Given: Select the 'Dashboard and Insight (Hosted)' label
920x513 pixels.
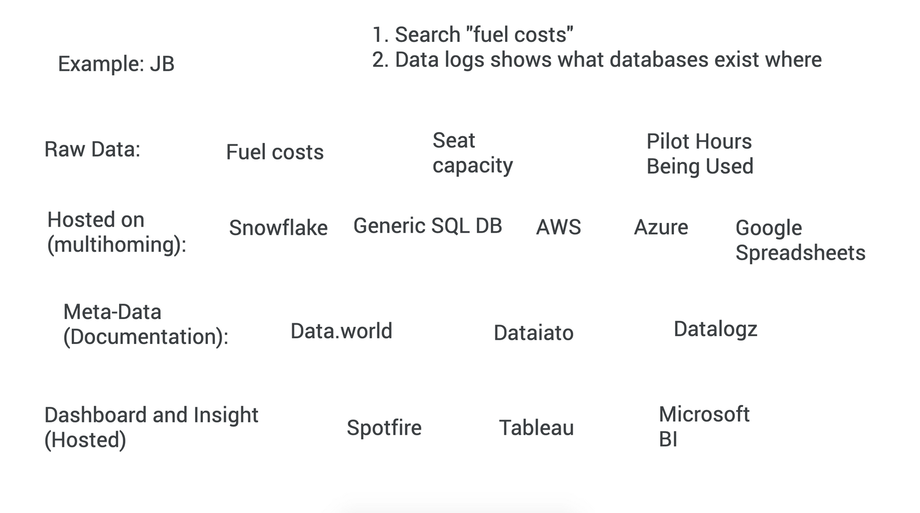Looking at the screenshot, I should click(x=151, y=427).
